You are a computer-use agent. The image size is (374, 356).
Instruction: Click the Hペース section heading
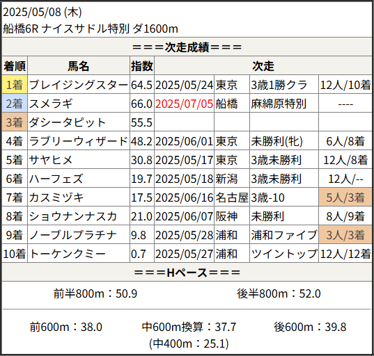[x=187, y=273]
